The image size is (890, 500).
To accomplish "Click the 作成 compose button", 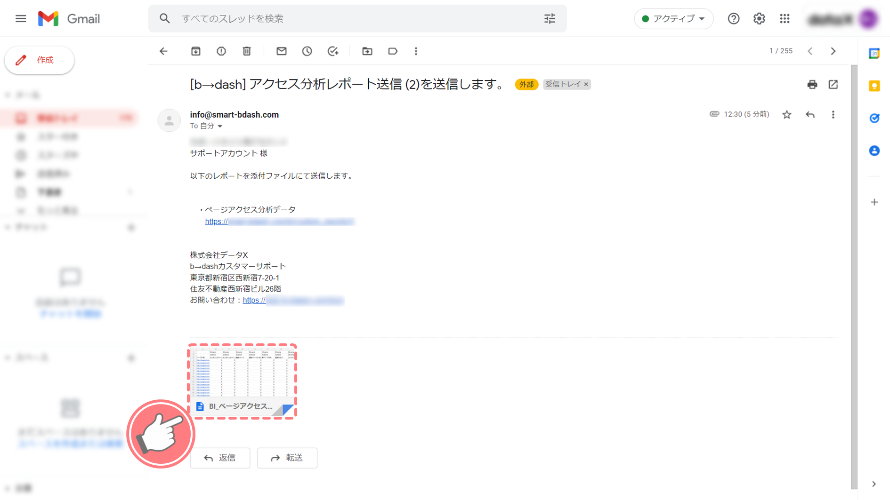I will point(40,60).
